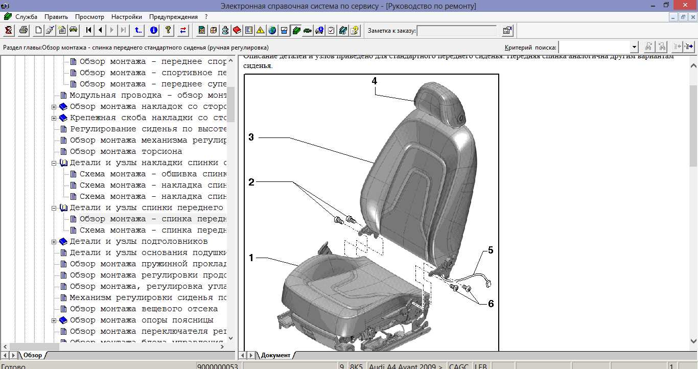Click the button beside the order note field

tap(507, 30)
